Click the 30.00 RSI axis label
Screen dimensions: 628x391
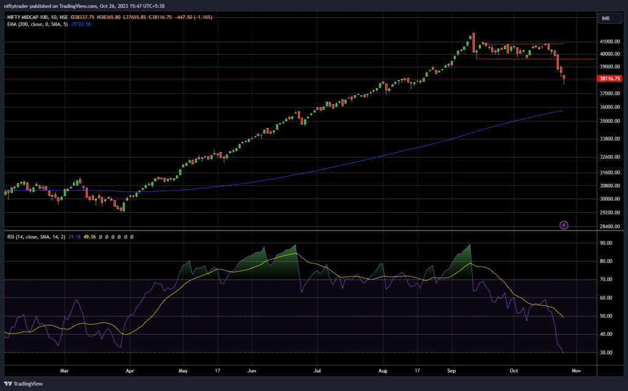click(x=606, y=352)
